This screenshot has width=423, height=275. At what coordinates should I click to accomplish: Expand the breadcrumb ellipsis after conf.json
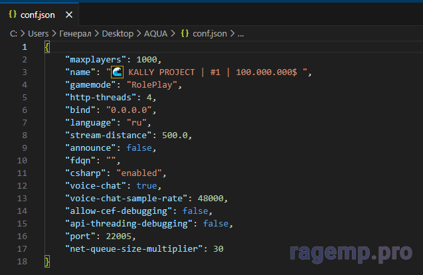tap(240, 33)
